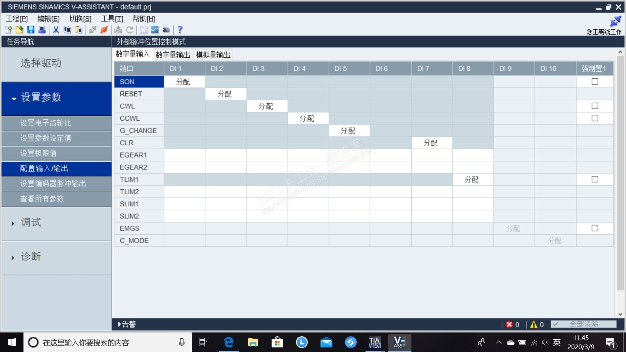626x352 pixels.
Task: Open the parameter list table icon
Action: (x=143, y=30)
